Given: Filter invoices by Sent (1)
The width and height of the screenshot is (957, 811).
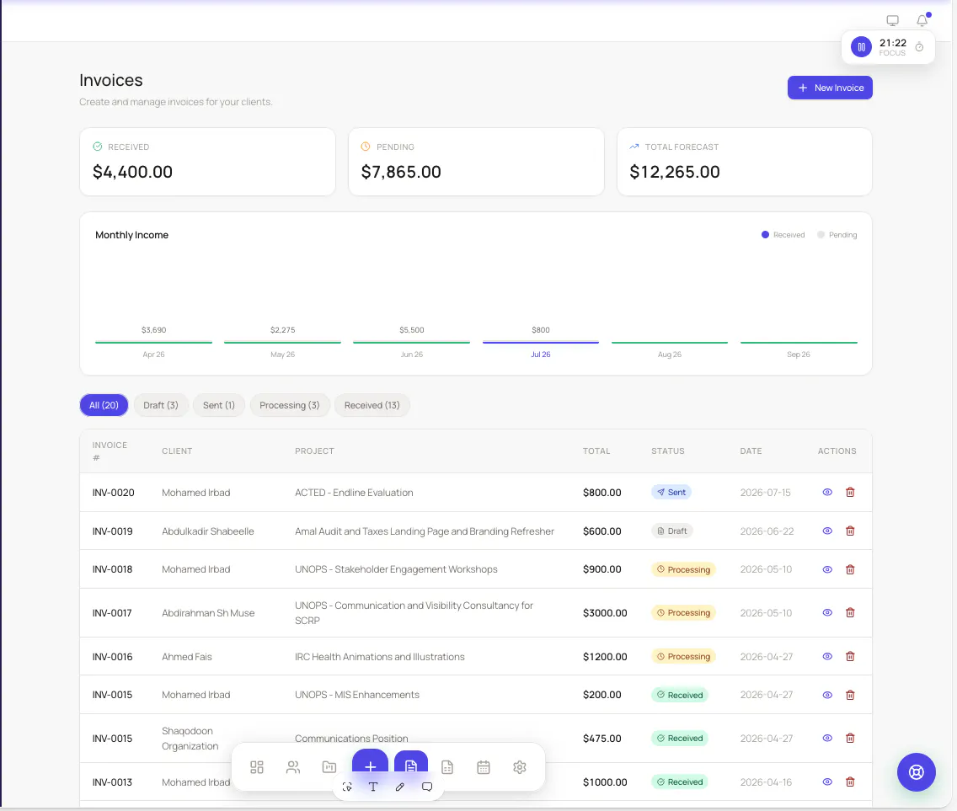Looking at the screenshot, I should tap(218, 405).
